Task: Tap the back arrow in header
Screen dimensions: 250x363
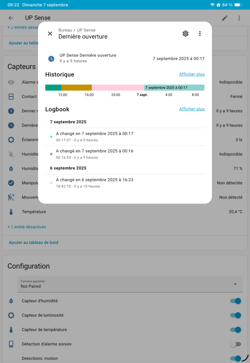Action: (x=11, y=18)
